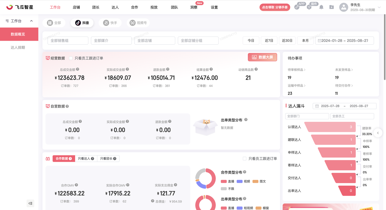
Task: Click help icon next to 合作GMV
Action: pos(76,185)
